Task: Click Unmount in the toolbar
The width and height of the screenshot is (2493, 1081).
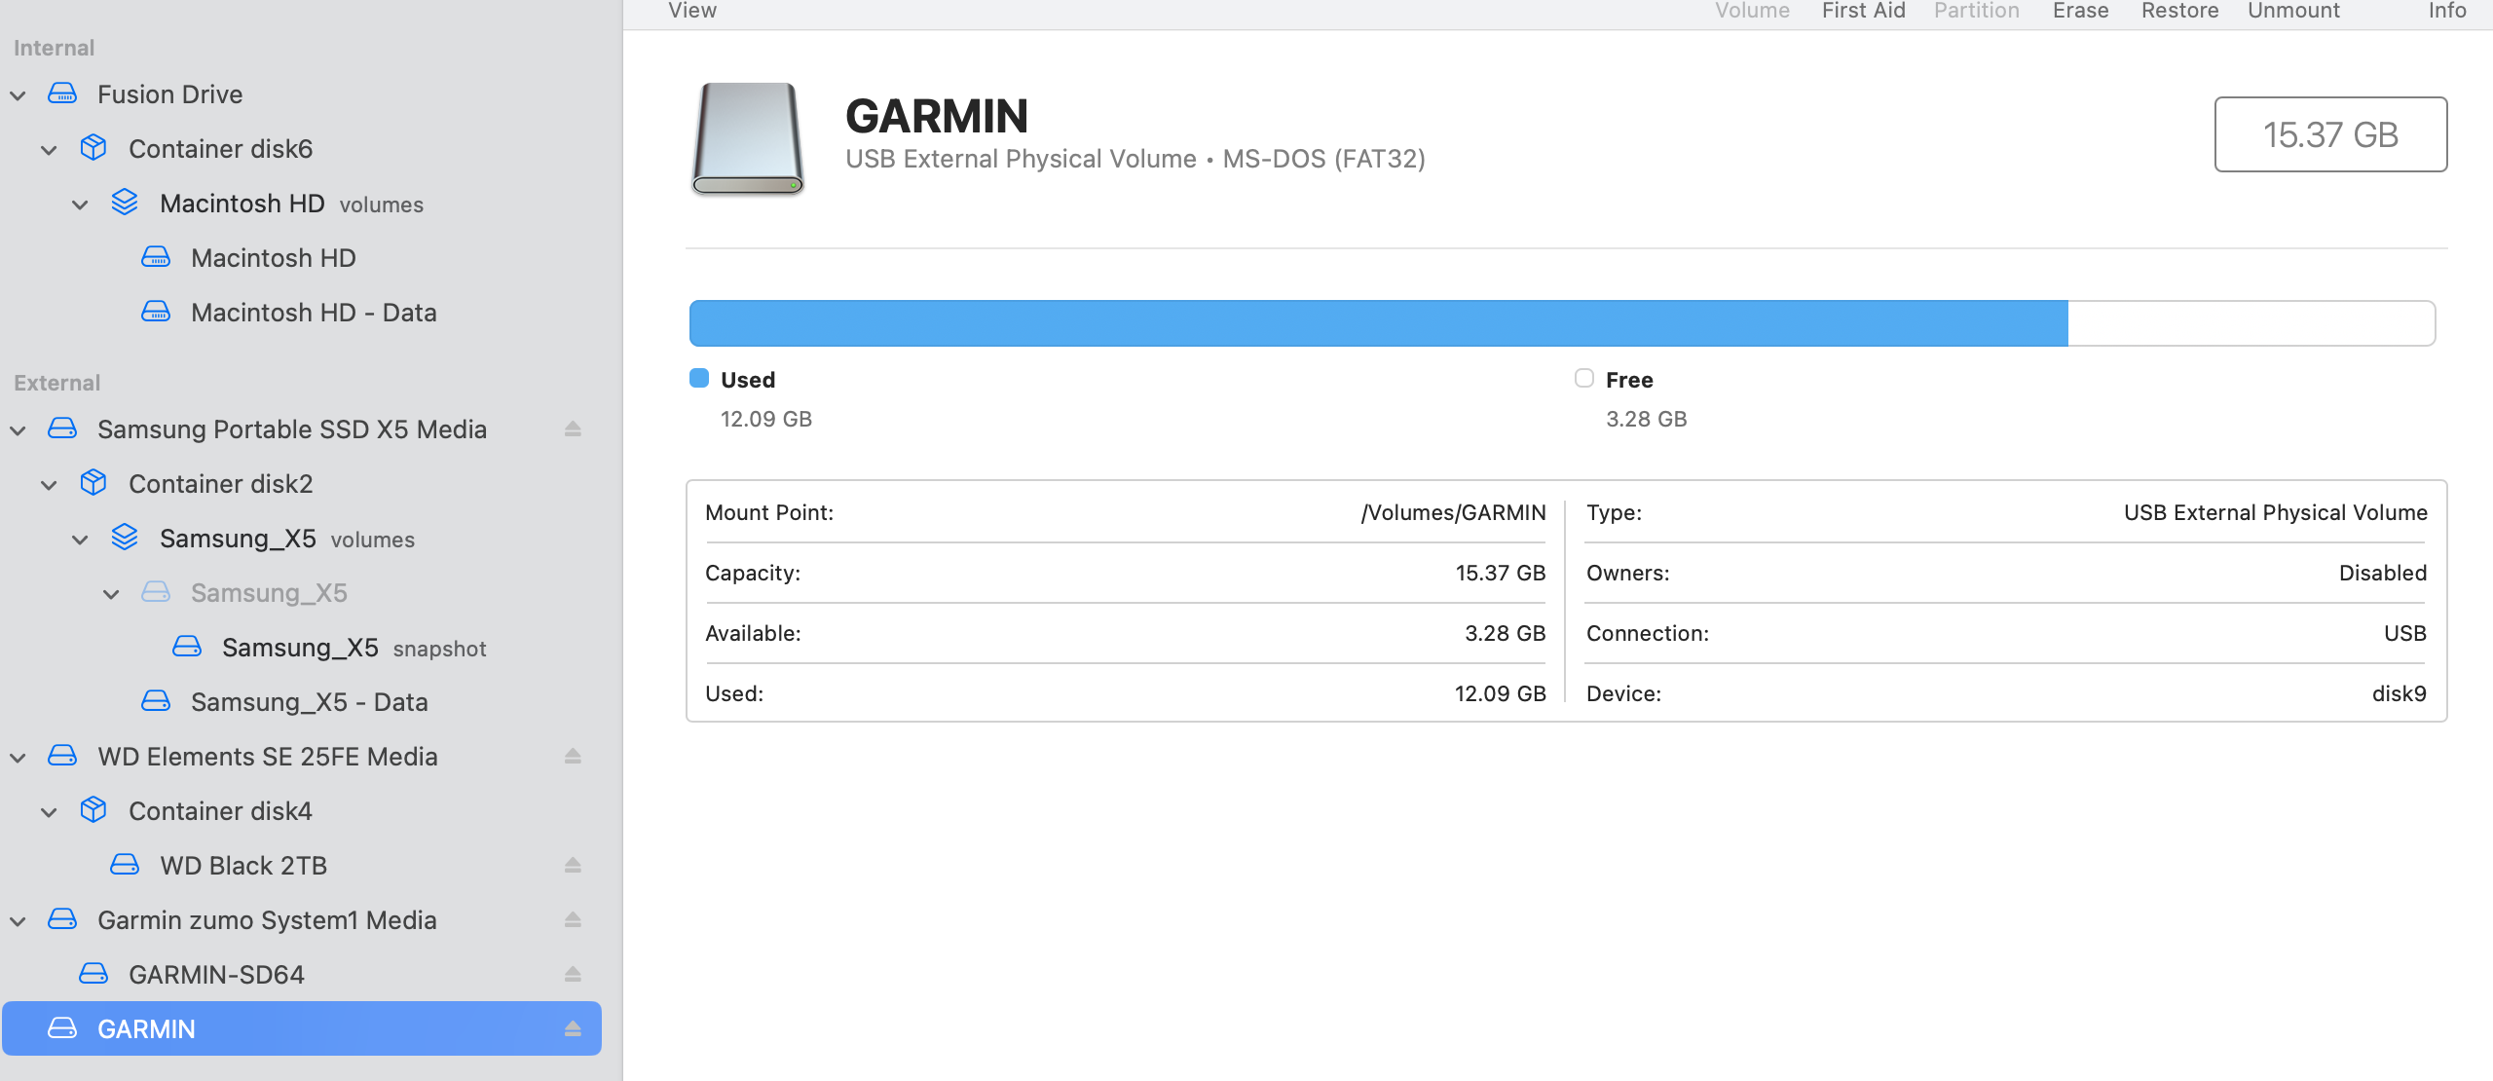Action: [x=2293, y=10]
